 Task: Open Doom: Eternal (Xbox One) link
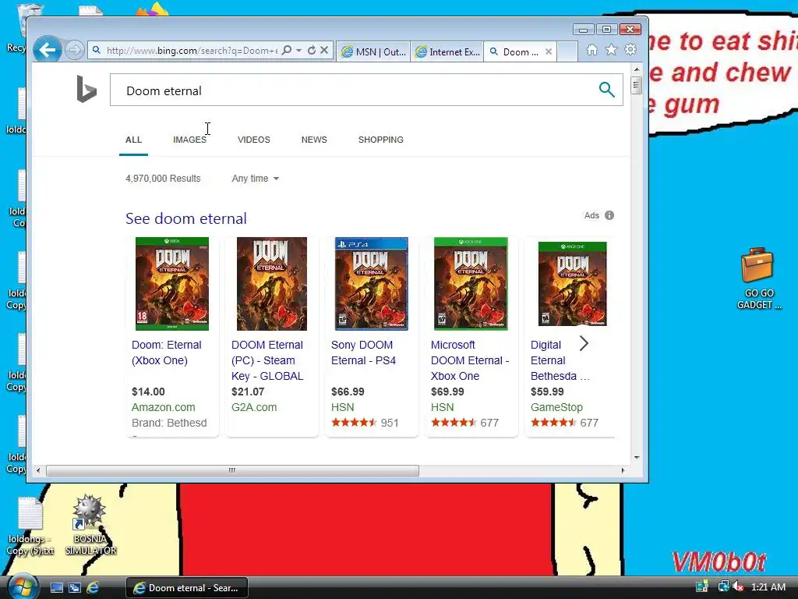point(167,353)
